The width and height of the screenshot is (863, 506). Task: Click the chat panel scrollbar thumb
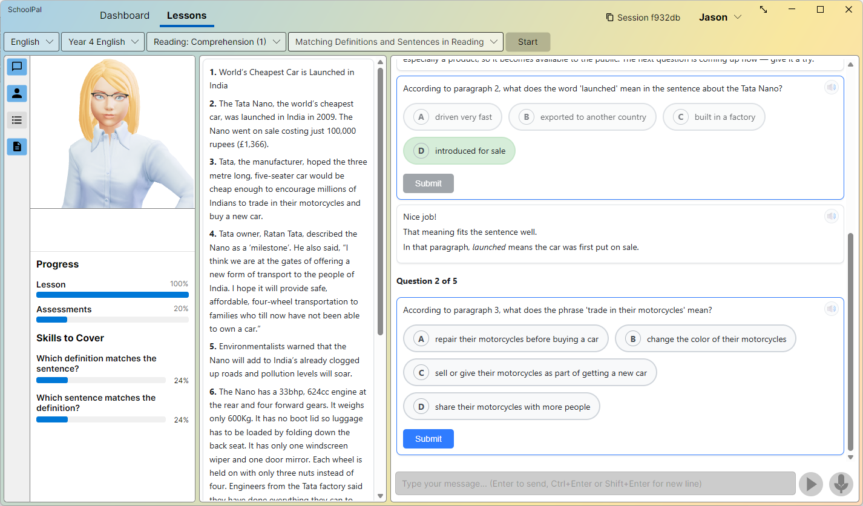coord(850,342)
